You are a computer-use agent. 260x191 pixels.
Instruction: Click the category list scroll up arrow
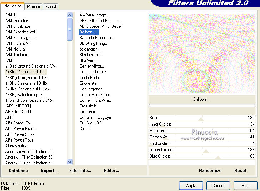(x=70, y=15)
